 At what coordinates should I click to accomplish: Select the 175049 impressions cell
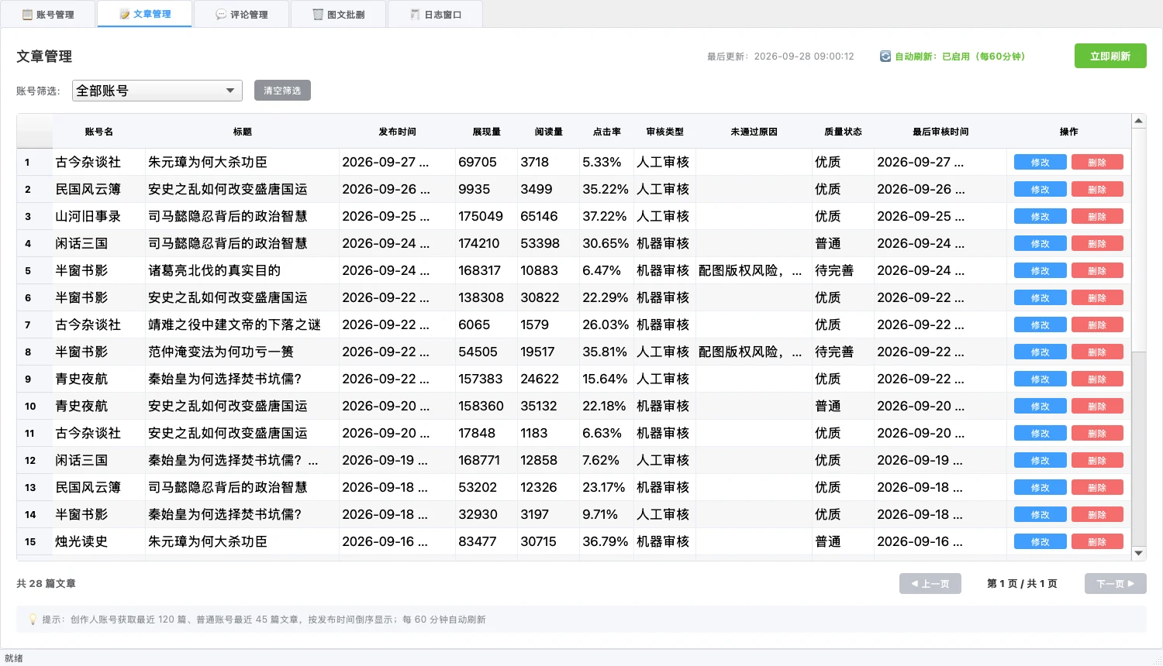[487, 217]
